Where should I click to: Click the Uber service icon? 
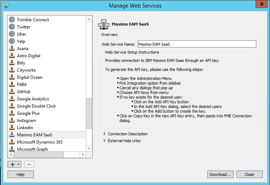[12, 34]
